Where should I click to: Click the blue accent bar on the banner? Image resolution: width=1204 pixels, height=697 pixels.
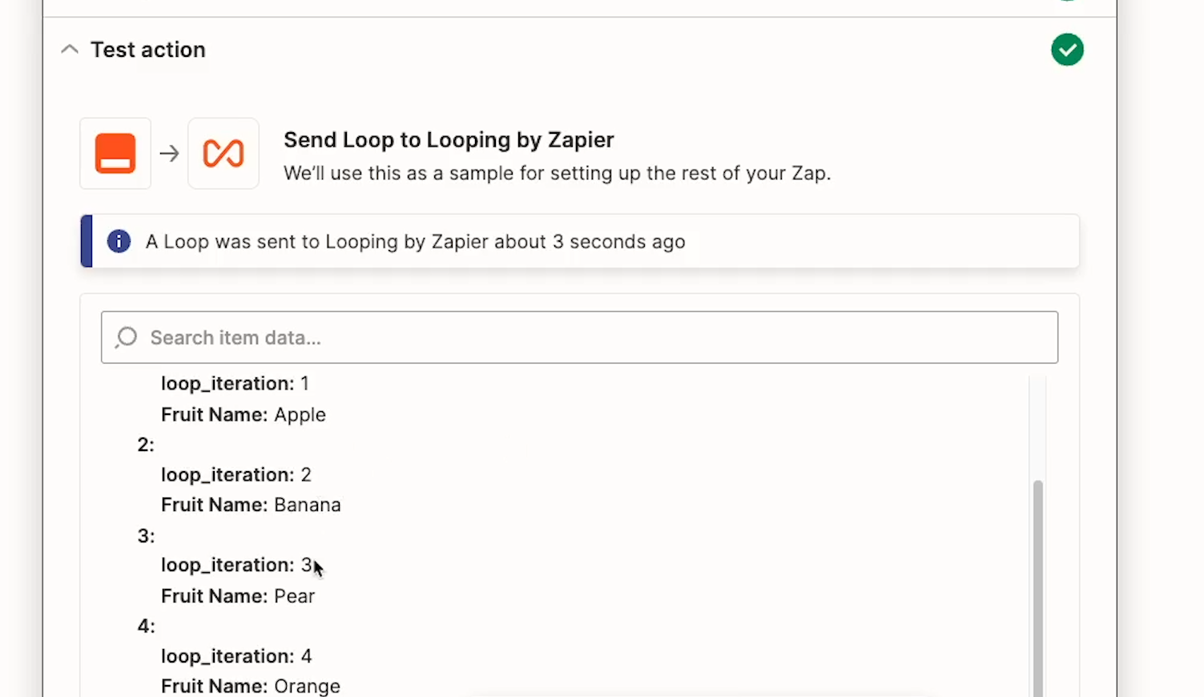tap(85, 241)
